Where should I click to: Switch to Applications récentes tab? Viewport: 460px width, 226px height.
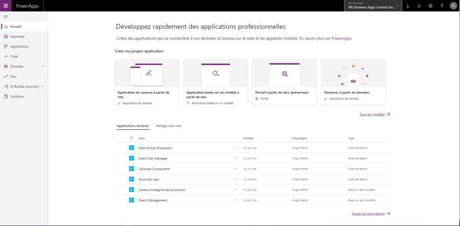pyautogui.click(x=133, y=126)
